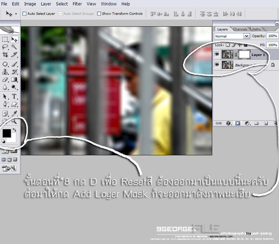The width and height of the screenshot is (279, 244).
Task: Select the Dodge tool
Action: [x=14, y=87]
